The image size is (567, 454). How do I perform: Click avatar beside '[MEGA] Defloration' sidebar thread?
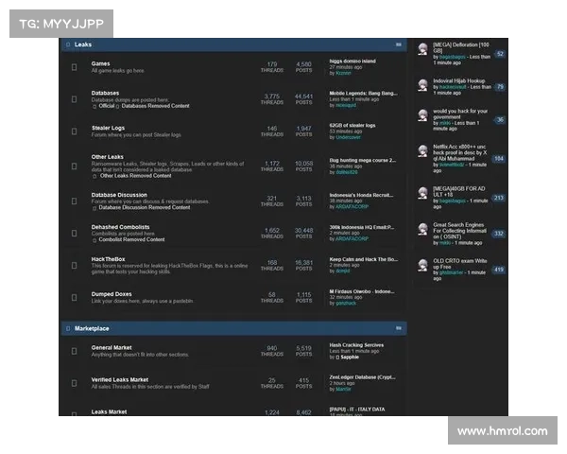point(422,49)
